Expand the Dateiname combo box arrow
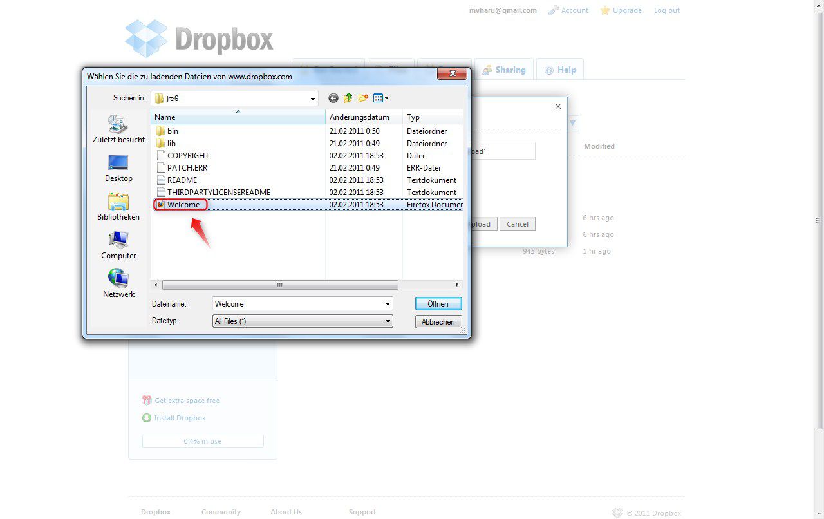This screenshot has width=824, height=519. point(388,303)
